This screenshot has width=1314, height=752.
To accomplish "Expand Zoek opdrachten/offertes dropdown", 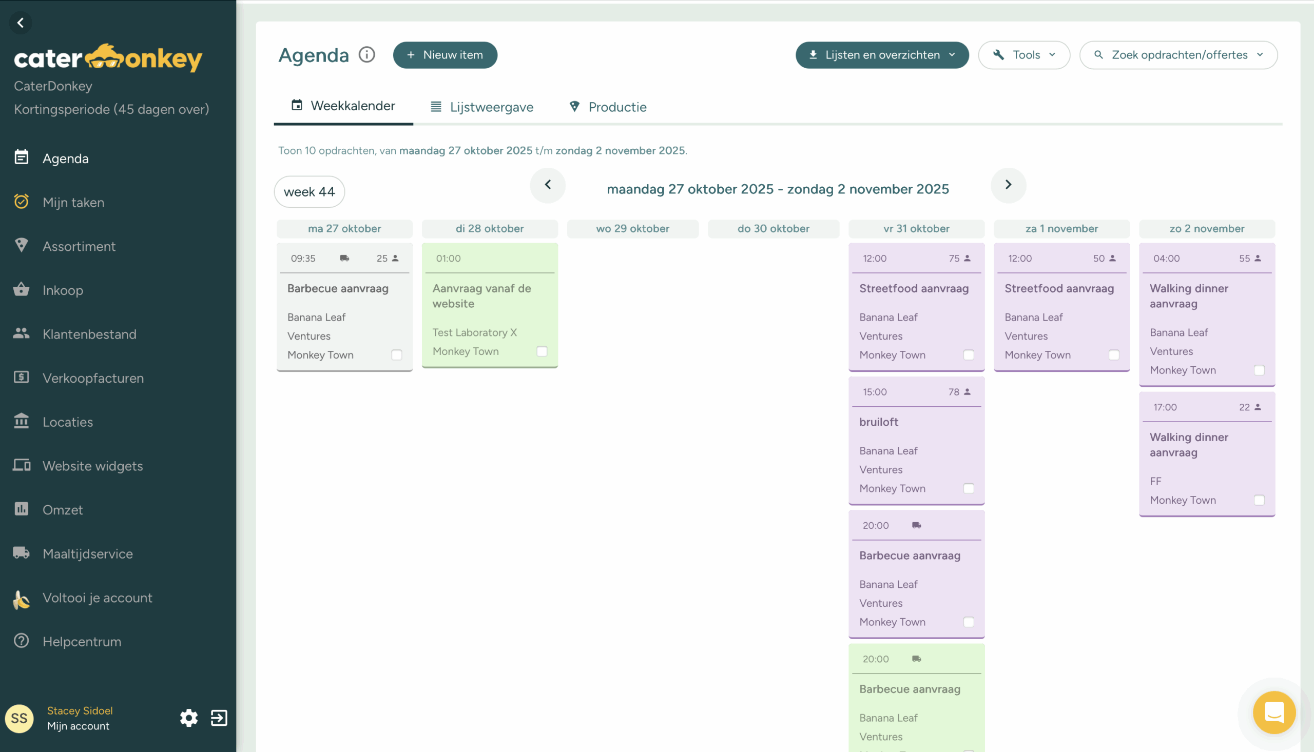I will 1178,55.
